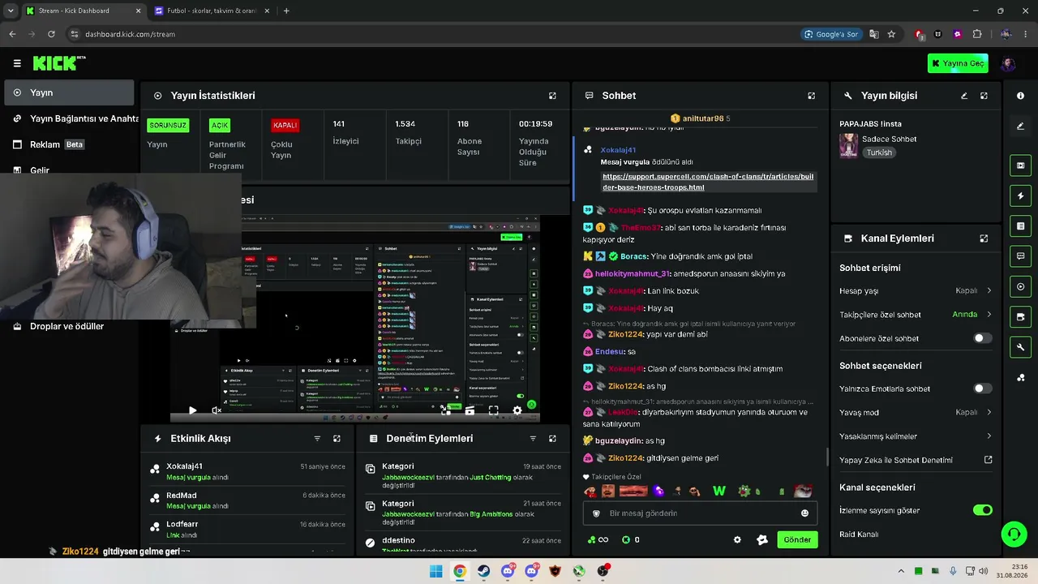The width and height of the screenshot is (1038, 584).
Task: Toggle Yalnızca Emotlarla sohbet switch
Action: coord(982,389)
